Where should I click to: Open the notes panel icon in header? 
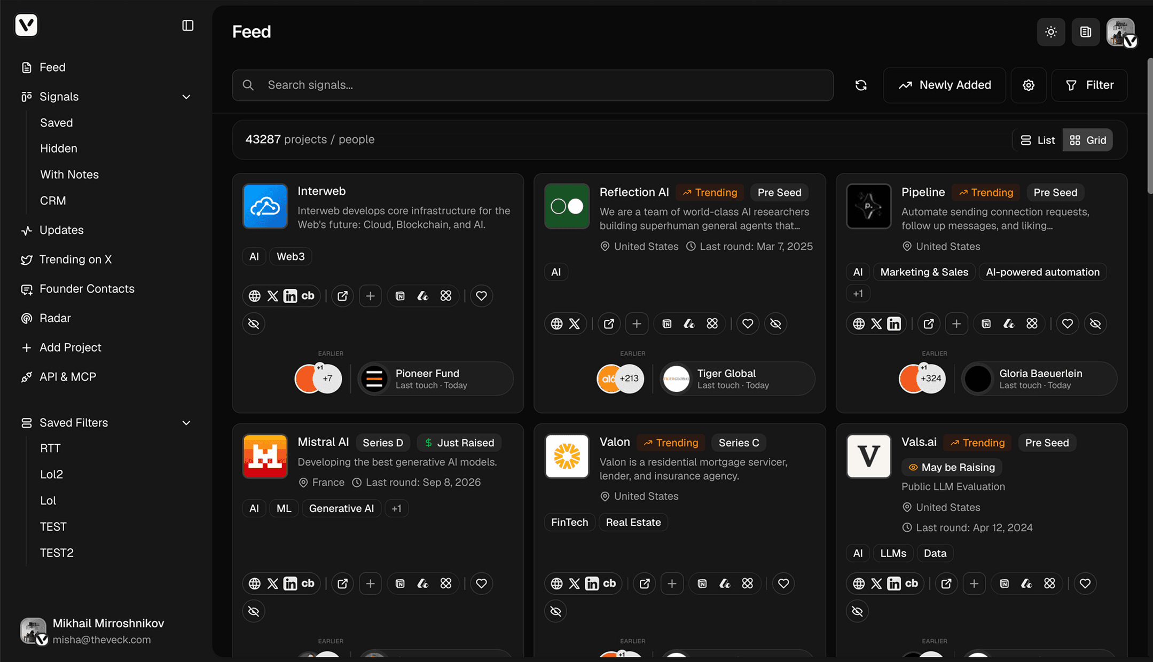coord(1086,32)
